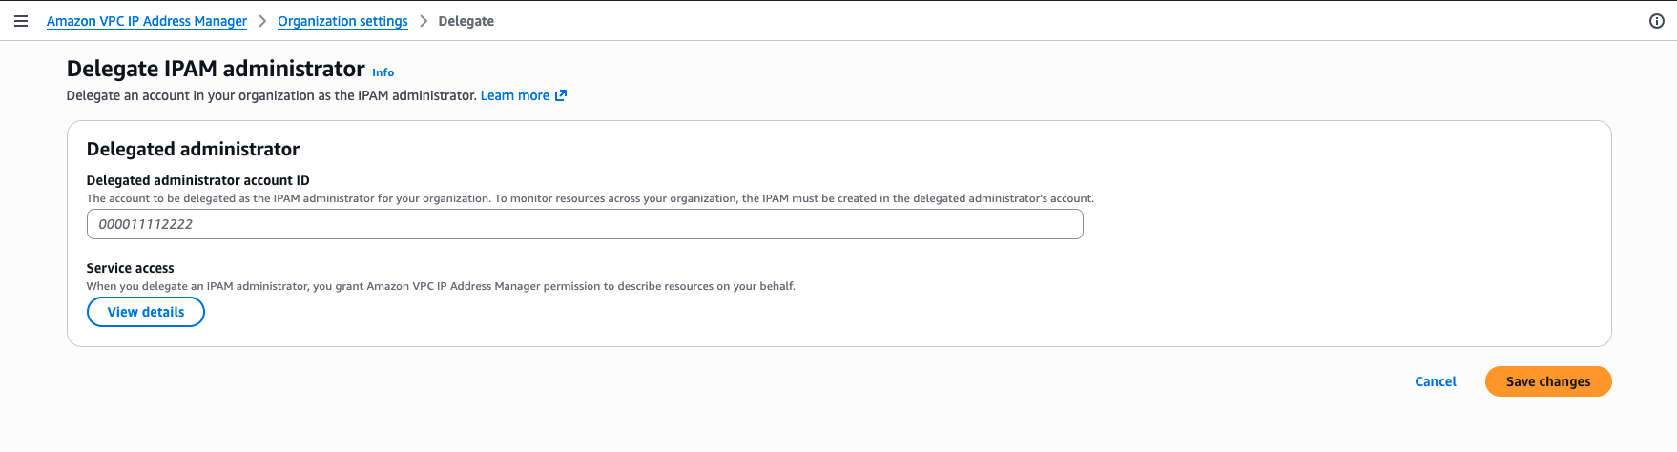Image resolution: width=1677 pixels, height=452 pixels.
Task: Click the info circle icon at top right
Action: coord(1657,21)
